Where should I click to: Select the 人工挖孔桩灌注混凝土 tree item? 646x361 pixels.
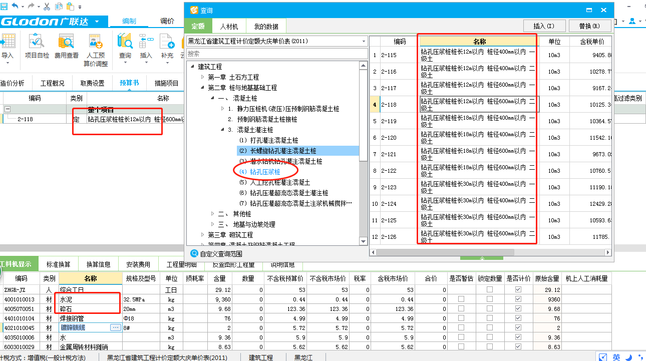(275, 182)
